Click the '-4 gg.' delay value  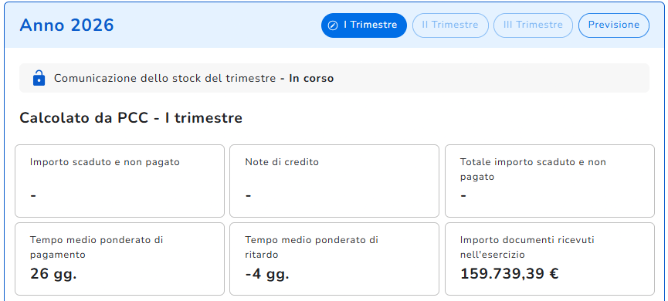tap(267, 274)
